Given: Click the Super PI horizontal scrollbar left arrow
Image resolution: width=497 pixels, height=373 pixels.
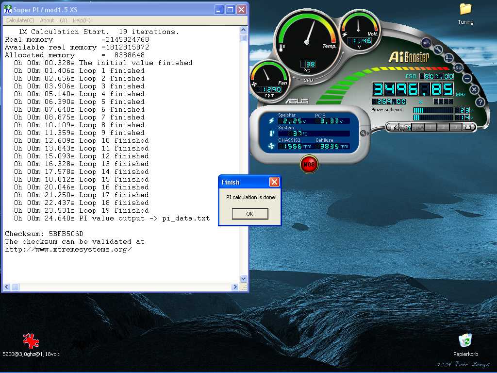Looking at the screenshot, I should click(x=7, y=287).
